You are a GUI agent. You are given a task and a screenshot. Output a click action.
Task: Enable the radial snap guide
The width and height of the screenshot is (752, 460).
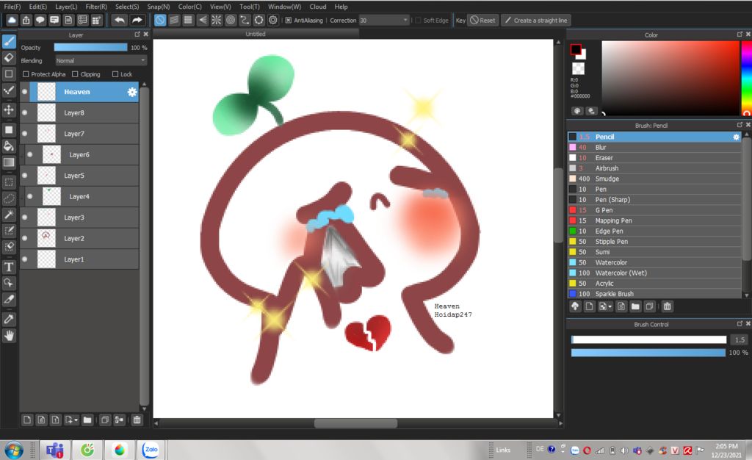[x=217, y=20]
